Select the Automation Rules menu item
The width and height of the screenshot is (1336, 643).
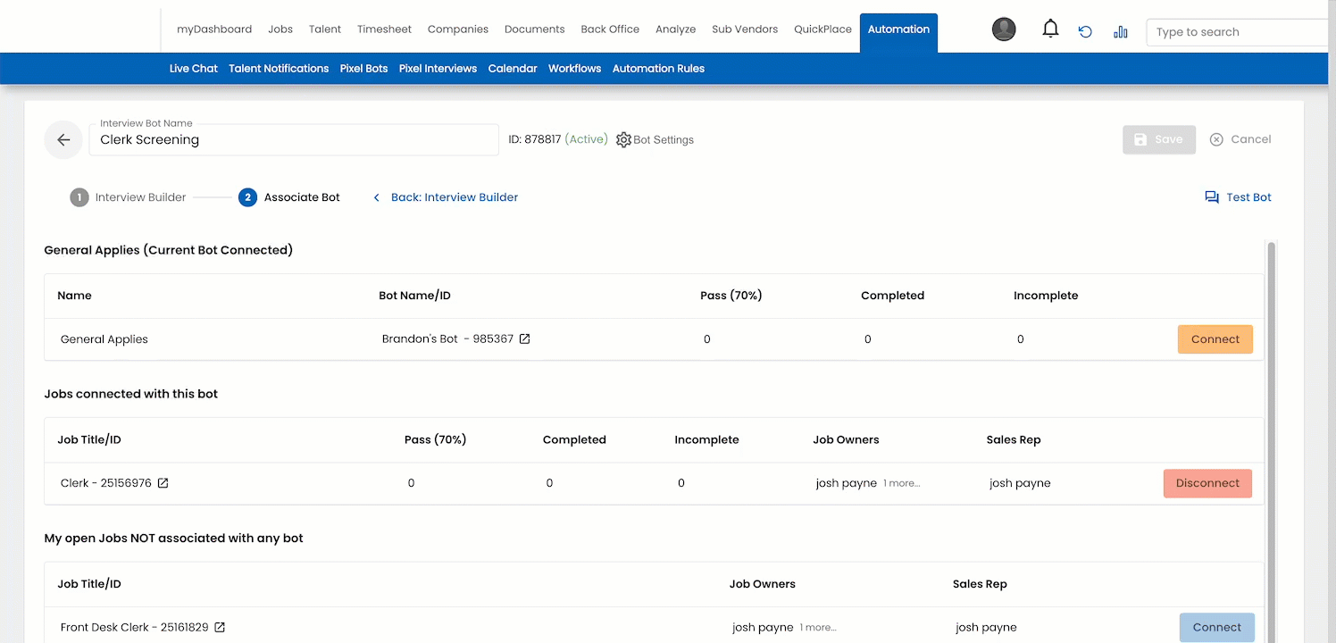point(658,69)
